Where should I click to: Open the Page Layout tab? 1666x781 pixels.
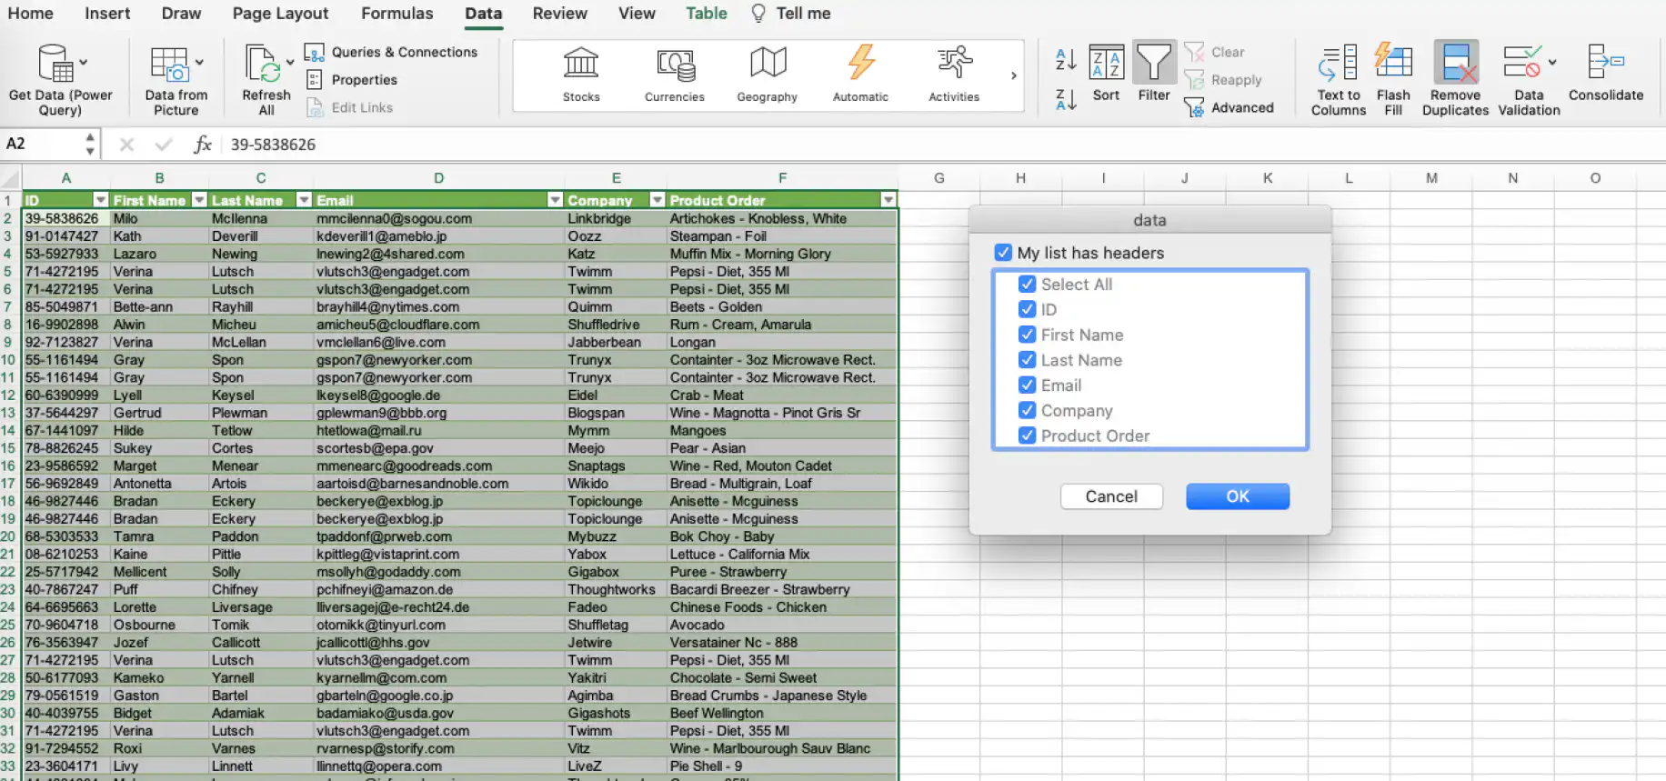tap(280, 14)
